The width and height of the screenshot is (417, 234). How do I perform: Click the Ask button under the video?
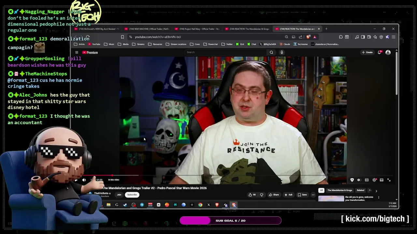click(x=288, y=195)
